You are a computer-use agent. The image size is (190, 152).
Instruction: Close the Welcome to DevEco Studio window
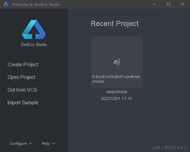click(x=183, y=4)
